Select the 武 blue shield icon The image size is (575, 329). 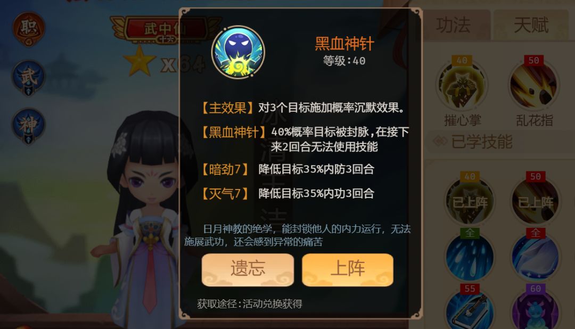(29, 78)
